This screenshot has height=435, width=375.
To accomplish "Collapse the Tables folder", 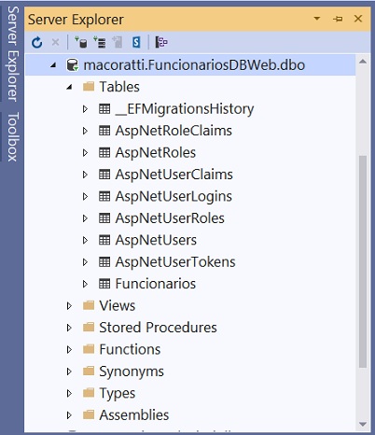I will (x=69, y=87).
